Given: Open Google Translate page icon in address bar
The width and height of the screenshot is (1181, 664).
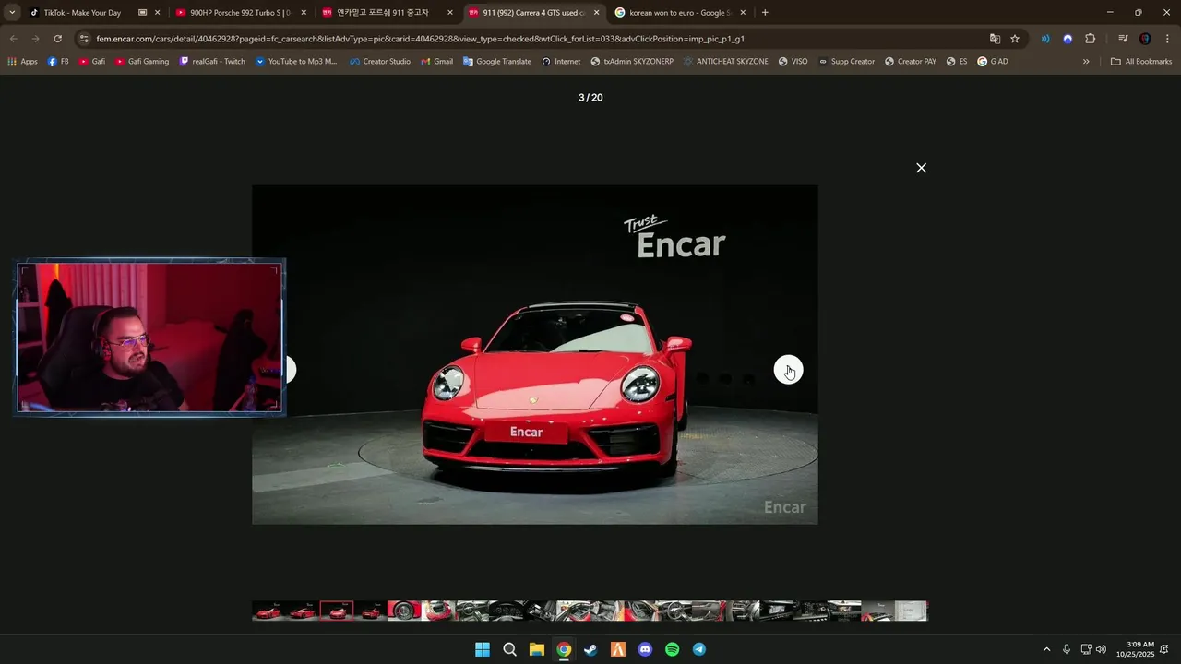Looking at the screenshot, I should pos(995,39).
